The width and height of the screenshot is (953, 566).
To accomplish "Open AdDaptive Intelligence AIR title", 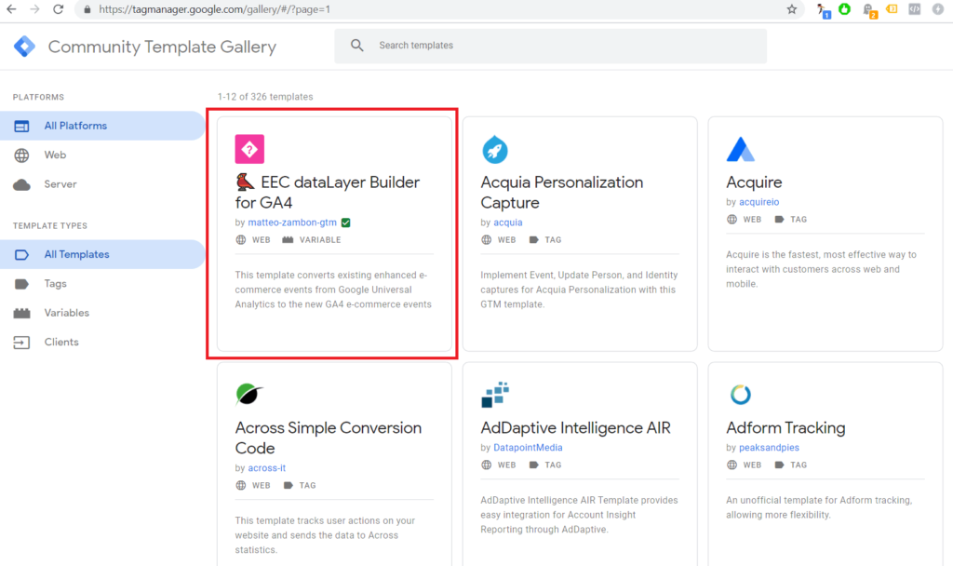I will 575,428.
